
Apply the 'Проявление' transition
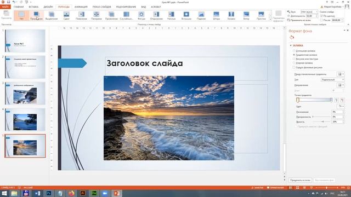pos(111,16)
